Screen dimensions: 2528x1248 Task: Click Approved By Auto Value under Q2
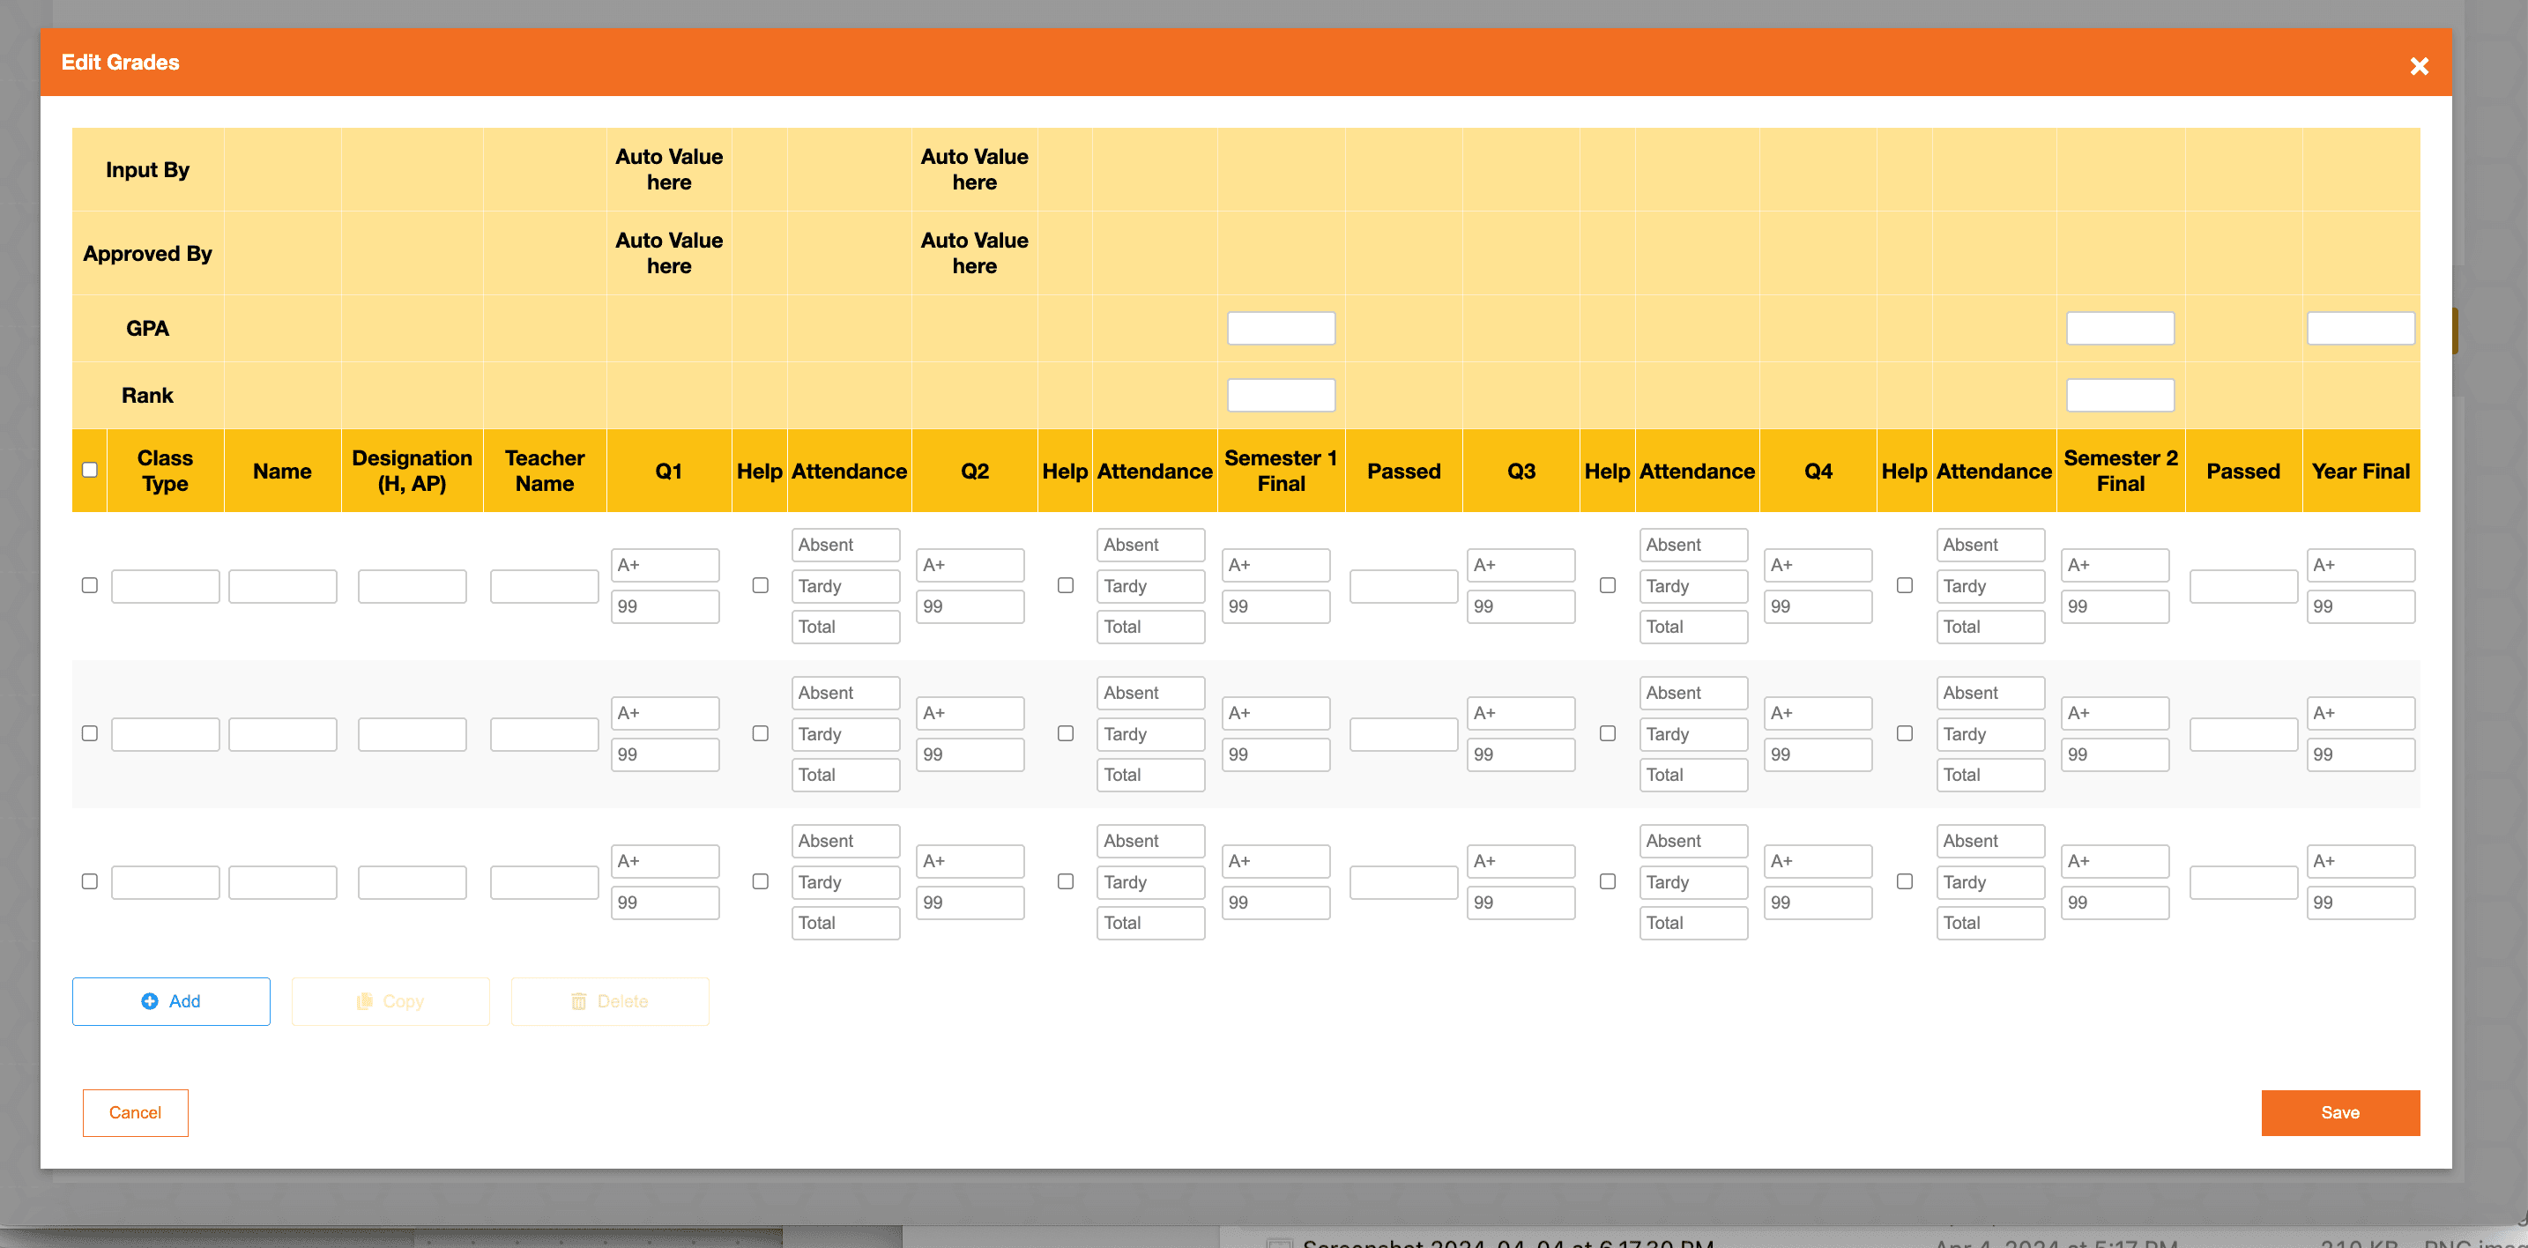(x=975, y=253)
